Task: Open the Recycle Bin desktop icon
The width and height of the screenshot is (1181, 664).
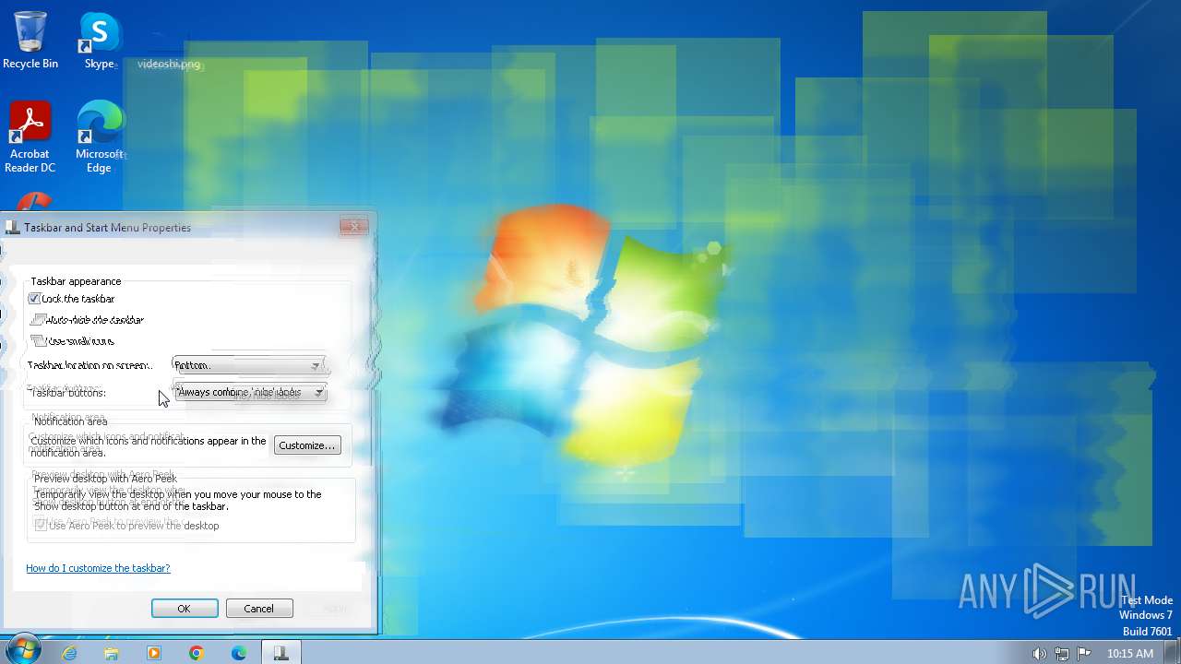Action: coord(30,41)
